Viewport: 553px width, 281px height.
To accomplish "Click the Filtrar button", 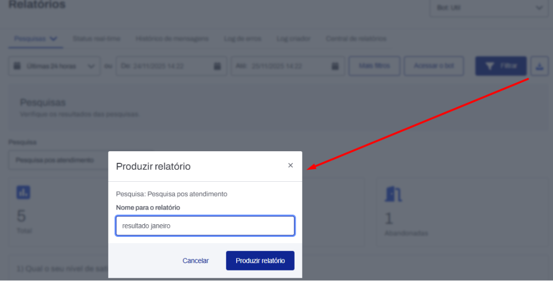I will pyautogui.click(x=500, y=66).
